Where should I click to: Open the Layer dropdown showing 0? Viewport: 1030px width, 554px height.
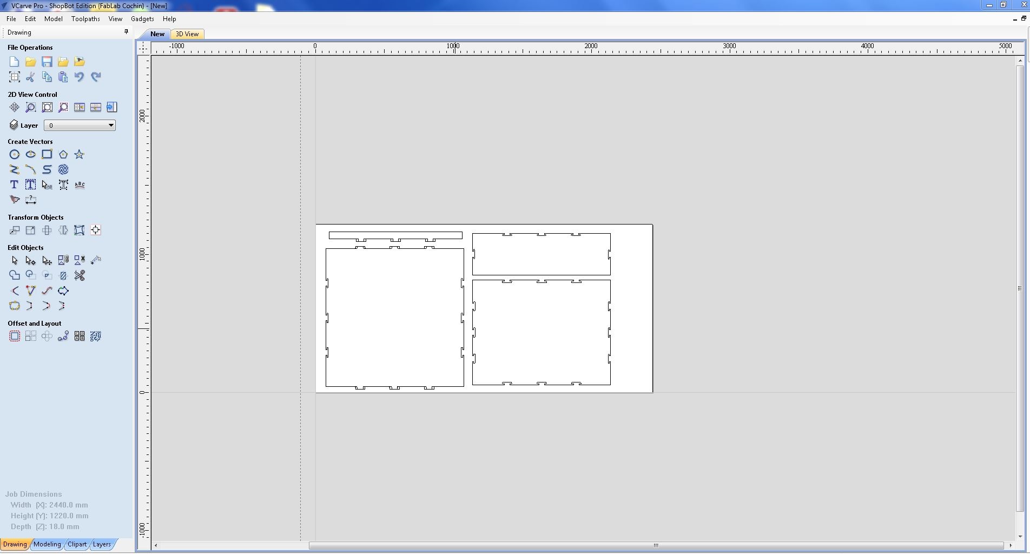(80, 126)
